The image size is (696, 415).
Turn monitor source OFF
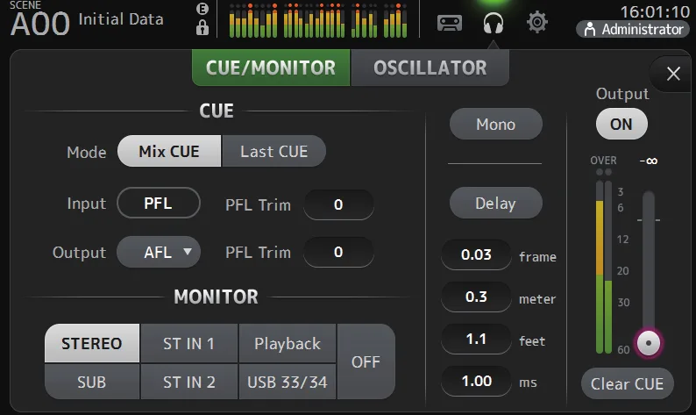pos(366,361)
